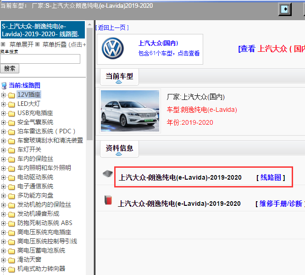Click folder icon of 安全气囊系统

pyautogui.click(x=11, y=123)
